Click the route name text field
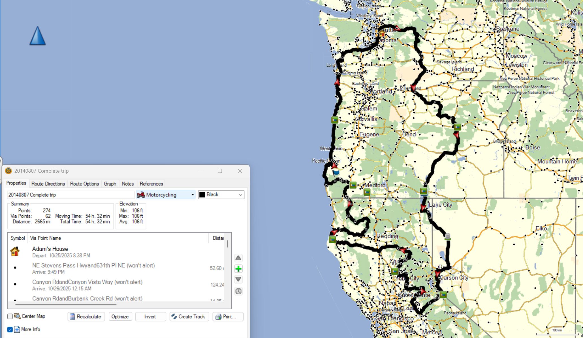 coord(71,195)
